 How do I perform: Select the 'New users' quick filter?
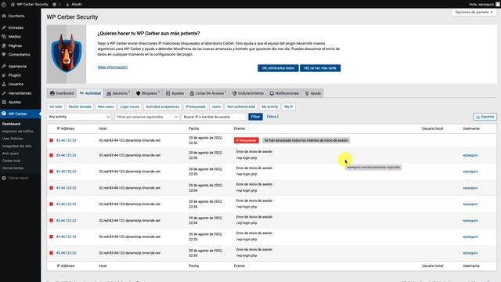pos(106,107)
